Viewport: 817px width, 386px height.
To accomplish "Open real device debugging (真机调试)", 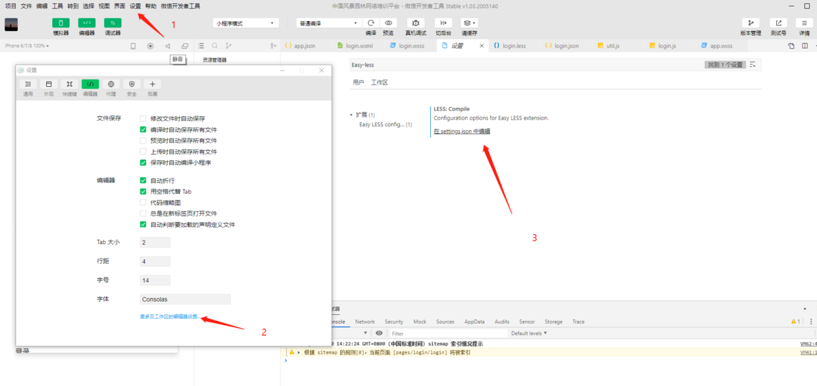I will point(416,23).
